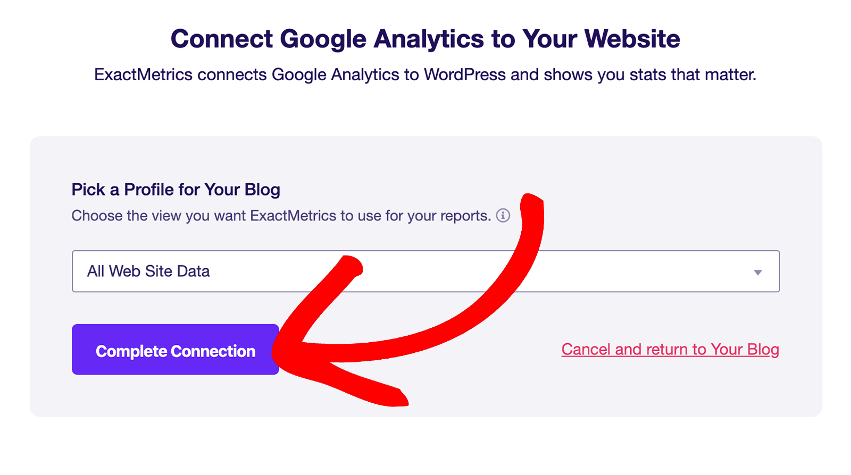Expand the profile dropdown arrow
Viewport: 851px width, 475px height.
click(x=757, y=272)
